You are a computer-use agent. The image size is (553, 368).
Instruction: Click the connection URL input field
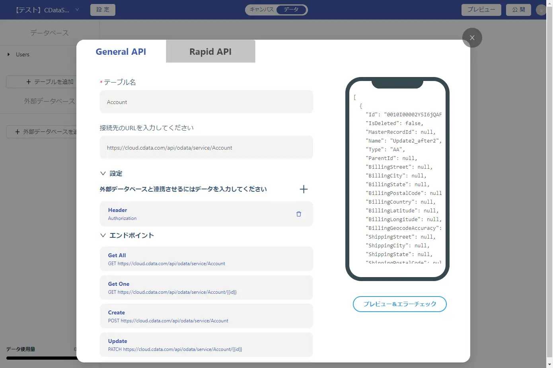tap(206, 148)
